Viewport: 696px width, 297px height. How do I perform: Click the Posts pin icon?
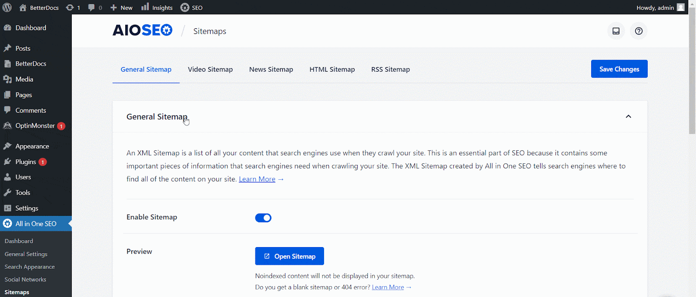click(7, 48)
